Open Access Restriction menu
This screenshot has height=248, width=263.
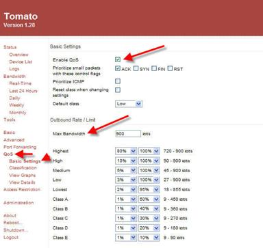click(22, 189)
